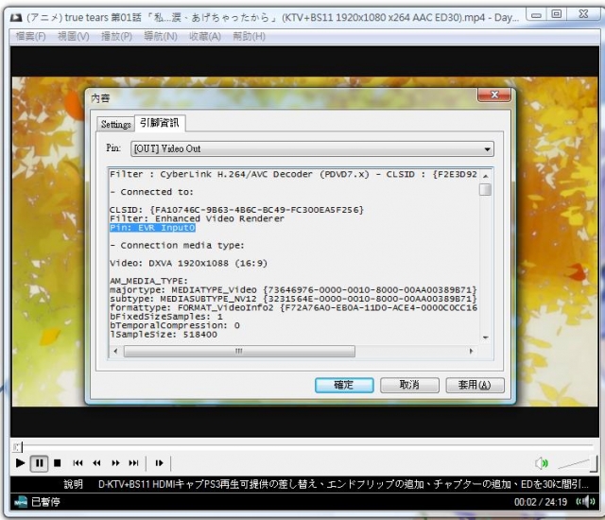
Task: Click the 套用(A) button
Action: click(x=475, y=385)
